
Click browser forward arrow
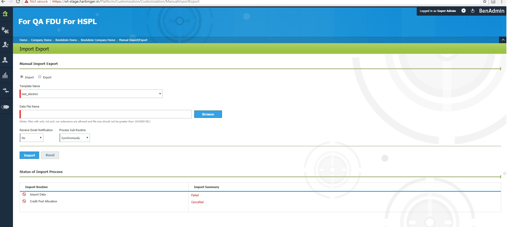click(10, 2)
